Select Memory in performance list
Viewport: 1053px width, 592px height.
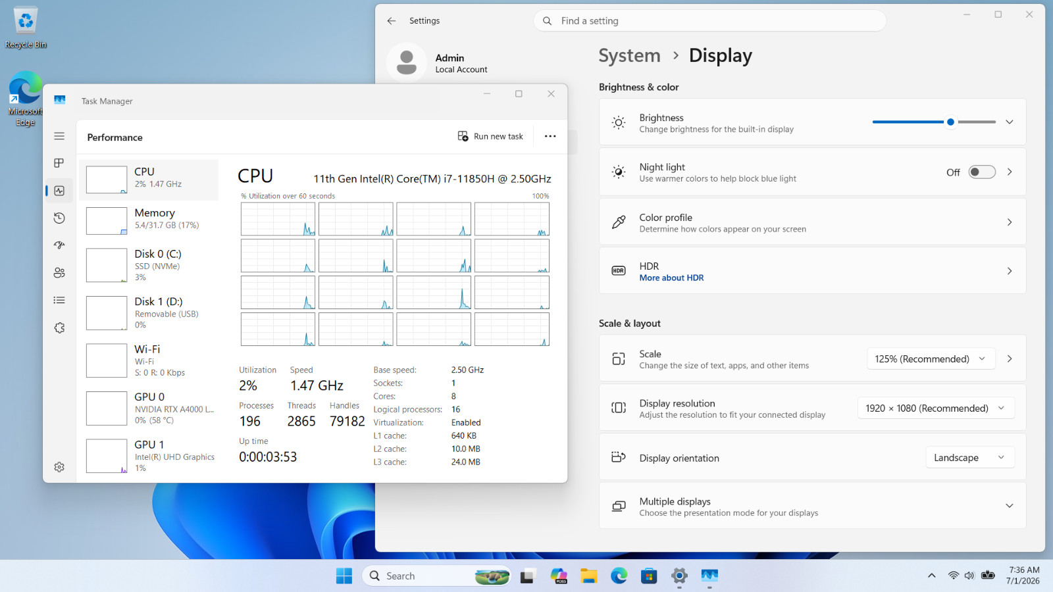pos(149,221)
